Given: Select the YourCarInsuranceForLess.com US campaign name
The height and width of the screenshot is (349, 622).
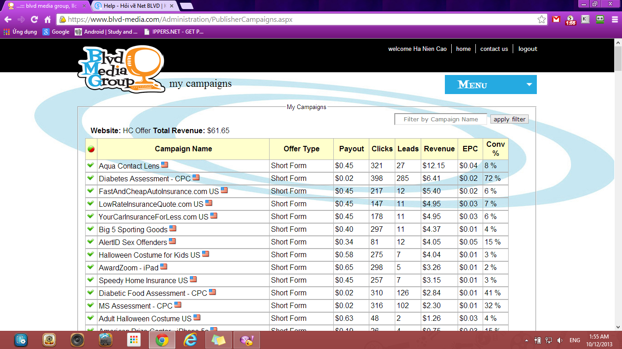Looking at the screenshot, I should 153,217.
